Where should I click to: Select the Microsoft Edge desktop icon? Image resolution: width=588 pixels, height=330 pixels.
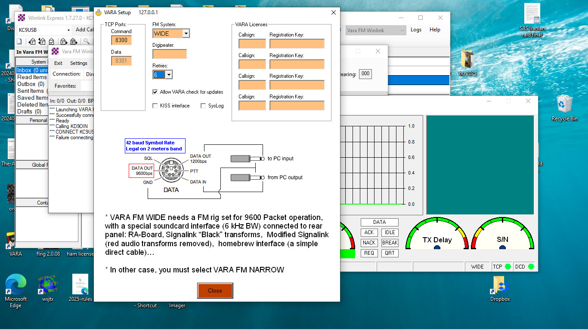tap(15, 285)
